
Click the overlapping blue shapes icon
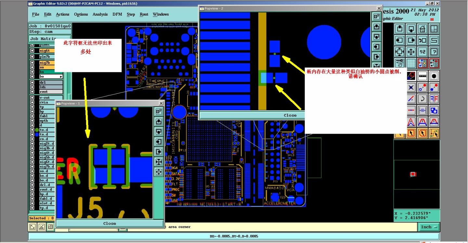[434, 110]
